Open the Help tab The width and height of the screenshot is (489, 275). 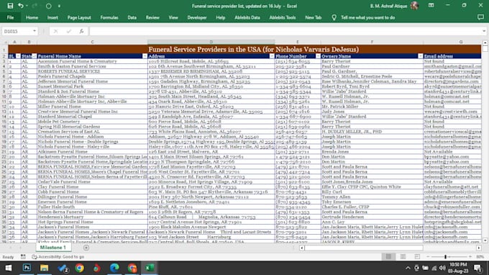(221, 17)
